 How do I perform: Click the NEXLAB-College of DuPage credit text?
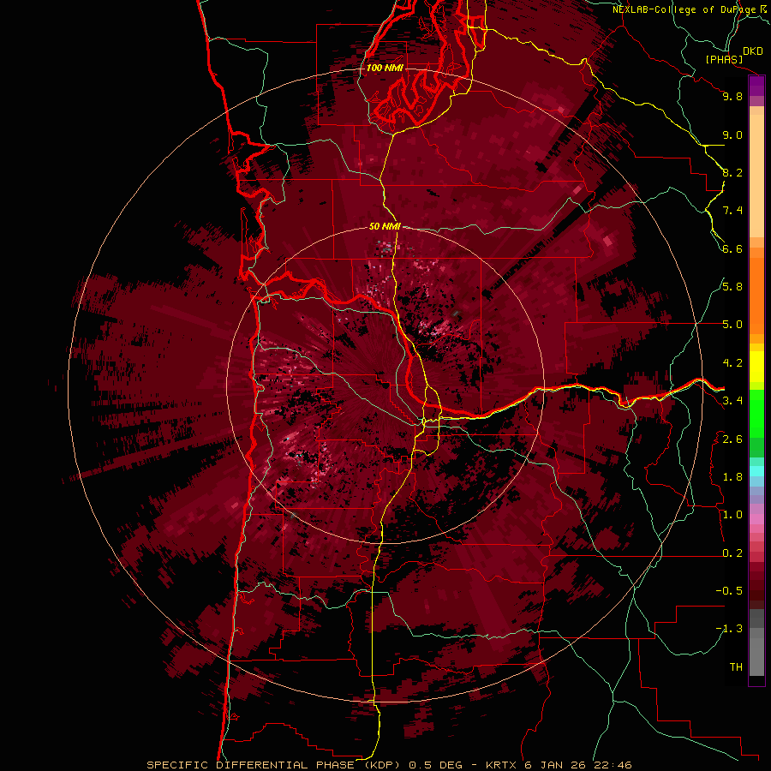687,9
